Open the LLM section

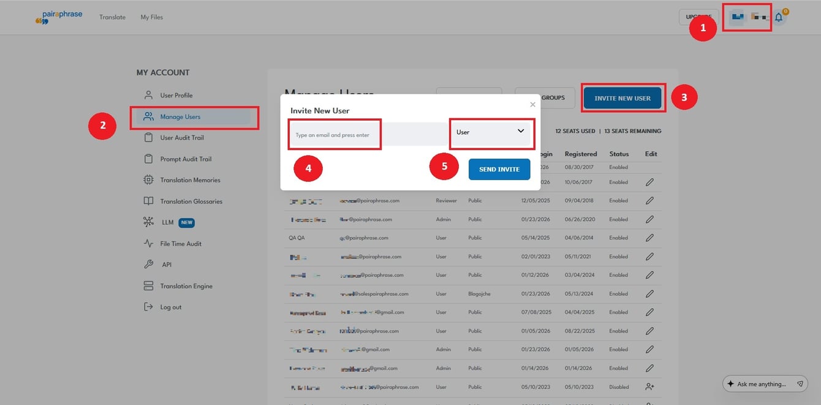(168, 222)
